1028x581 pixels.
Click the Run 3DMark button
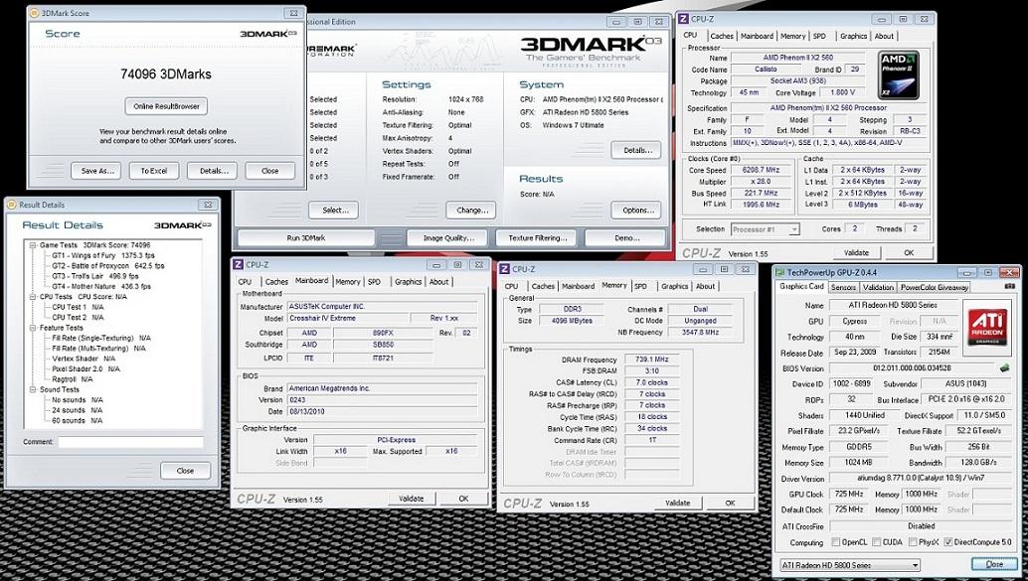pyautogui.click(x=306, y=238)
